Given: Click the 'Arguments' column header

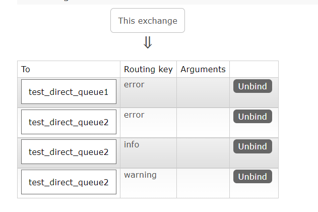Looking at the screenshot, I should [x=203, y=69].
